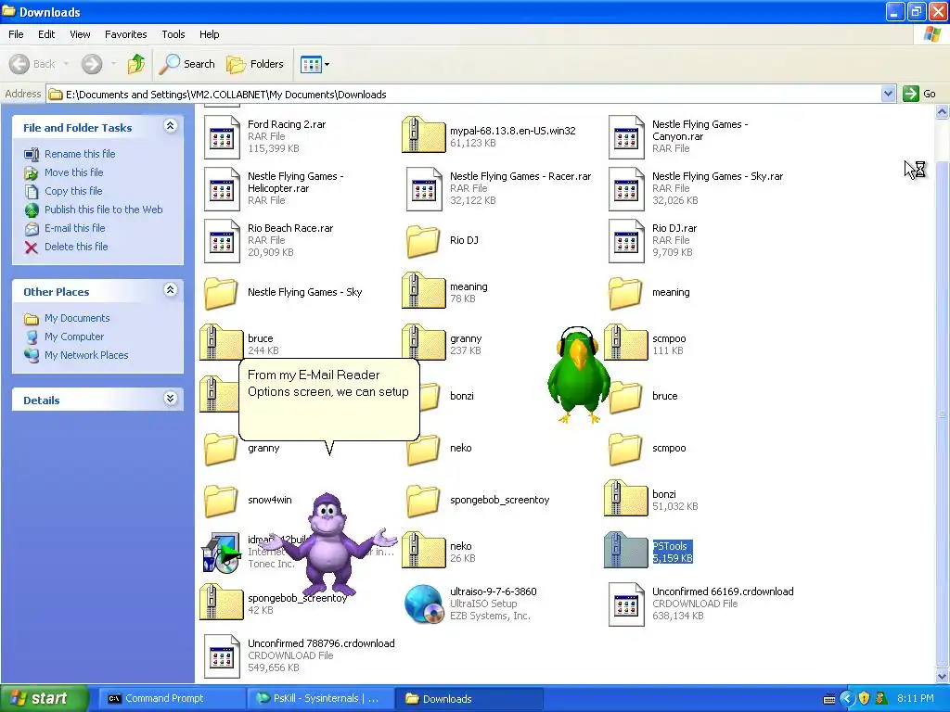The width and height of the screenshot is (950, 712).
Task: Select the bruce 244 KB zip icon
Action: (x=221, y=343)
